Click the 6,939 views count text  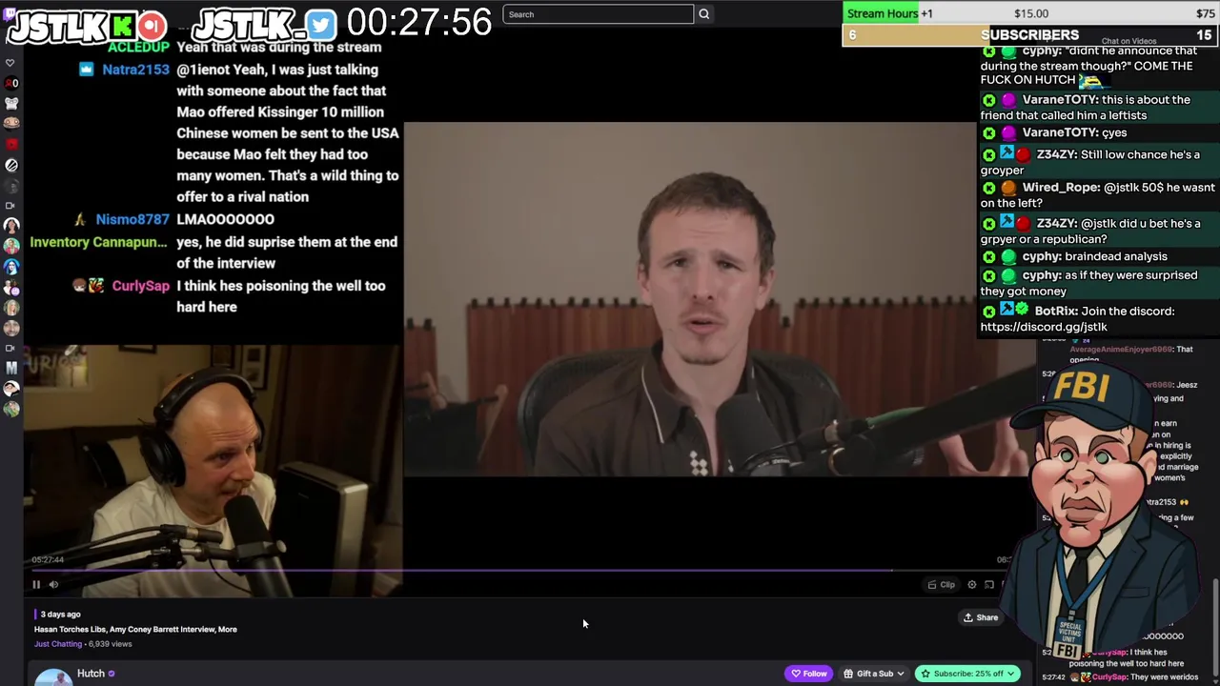click(110, 644)
